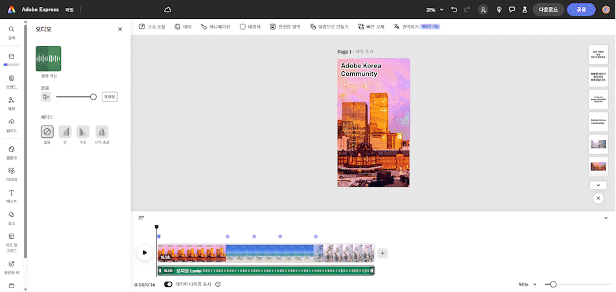
Task: Open the 브랜드 panel in the sidebar
Action: click(x=12, y=82)
